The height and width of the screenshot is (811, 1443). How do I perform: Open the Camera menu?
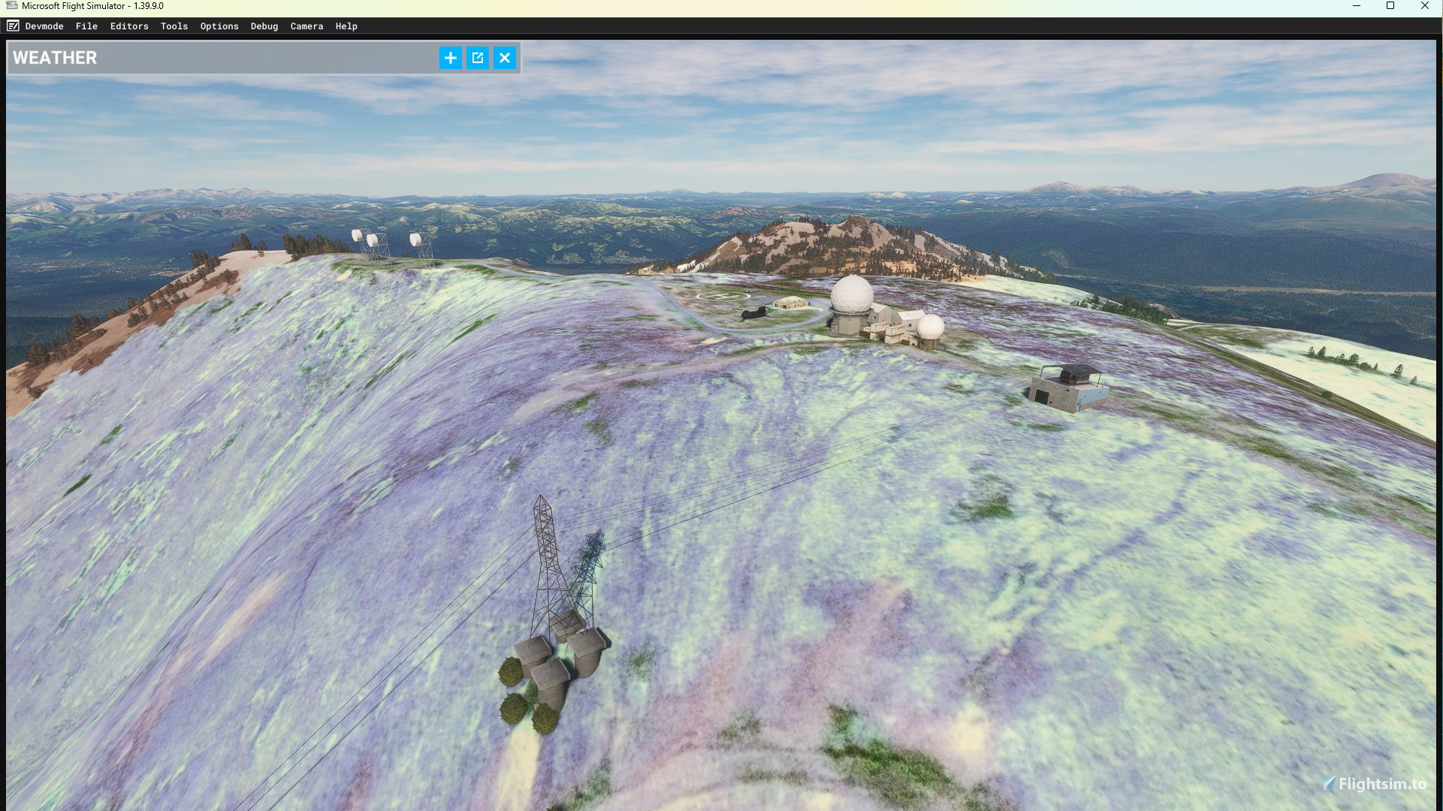[x=306, y=26]
